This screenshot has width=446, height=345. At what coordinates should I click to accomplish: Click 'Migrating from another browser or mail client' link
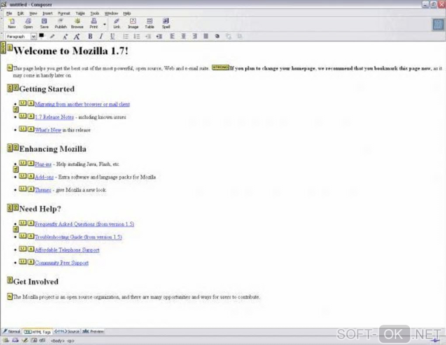click(x=82, y=105)
